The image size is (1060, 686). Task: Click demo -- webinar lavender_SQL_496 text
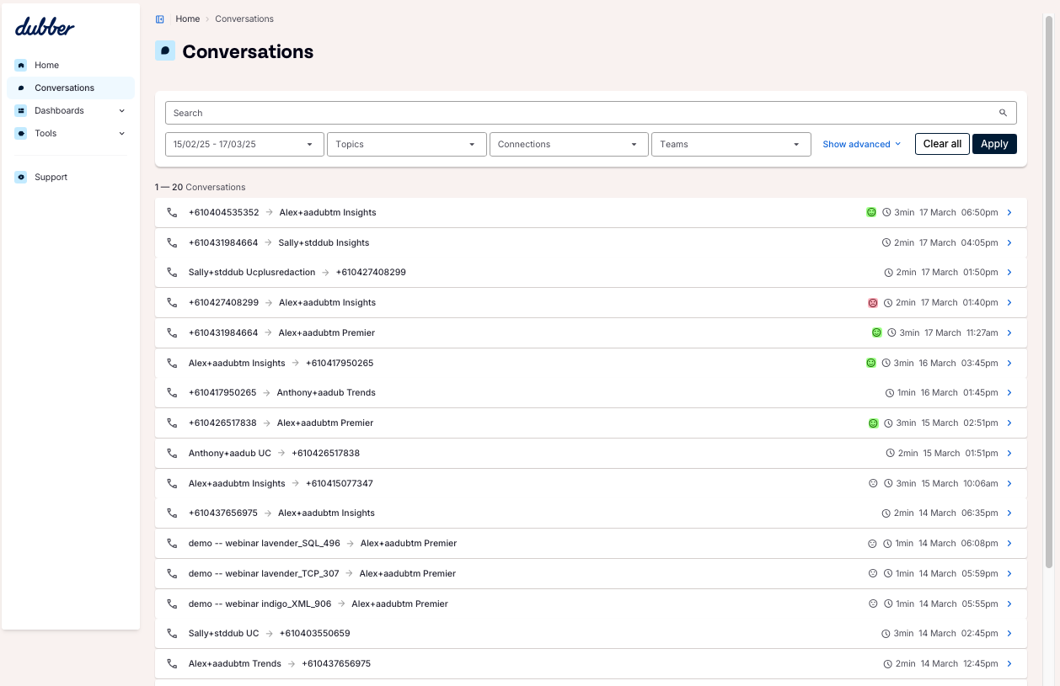[265, 543]
